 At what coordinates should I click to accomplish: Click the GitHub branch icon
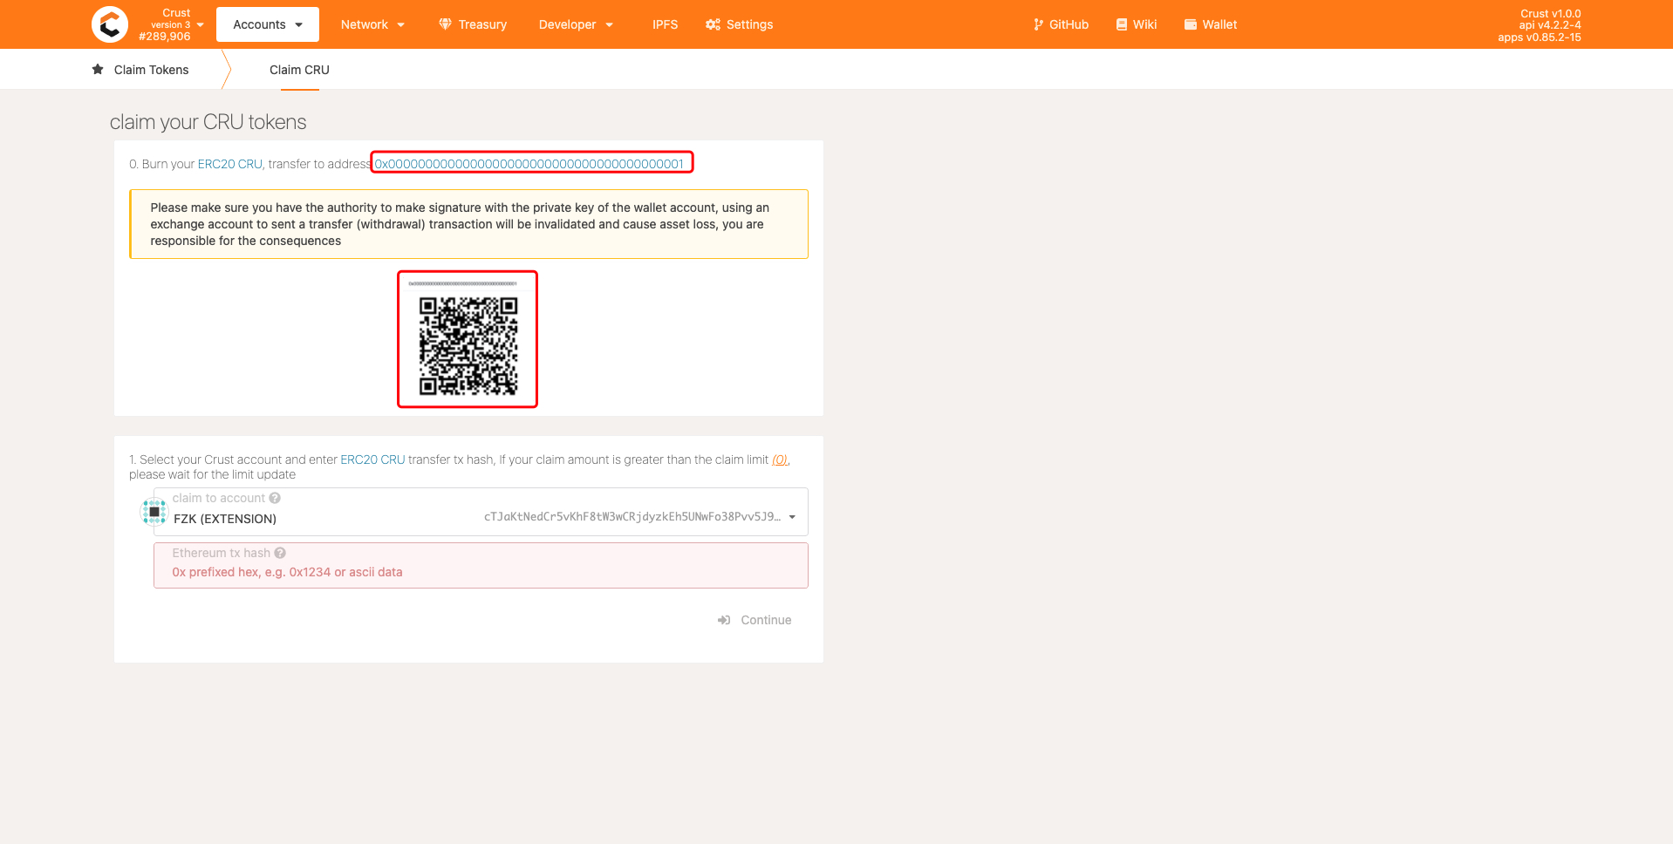tap(1038, 24)
